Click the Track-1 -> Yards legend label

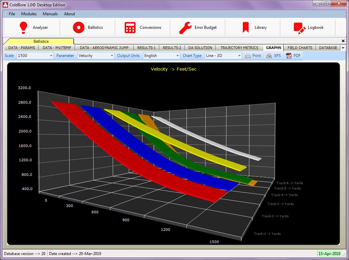pos(267,234)
